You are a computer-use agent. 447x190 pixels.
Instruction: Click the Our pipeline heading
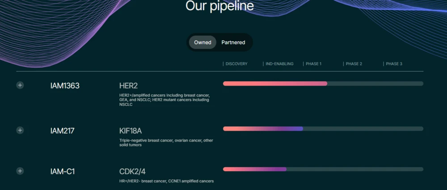(219, 6)
